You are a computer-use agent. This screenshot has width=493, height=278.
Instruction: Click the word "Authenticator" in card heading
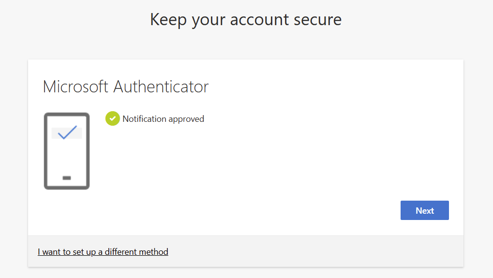161,87
